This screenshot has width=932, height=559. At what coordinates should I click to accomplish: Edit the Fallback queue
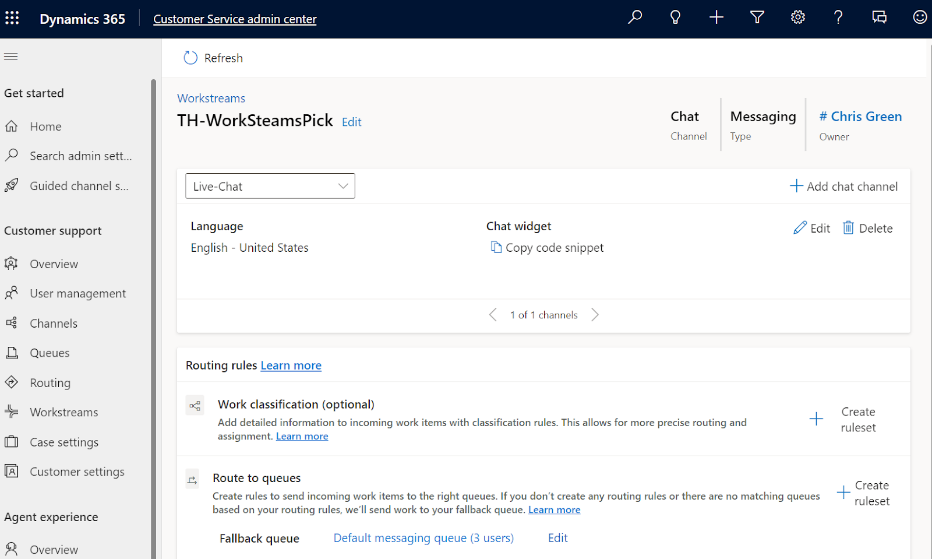point(557,538)
